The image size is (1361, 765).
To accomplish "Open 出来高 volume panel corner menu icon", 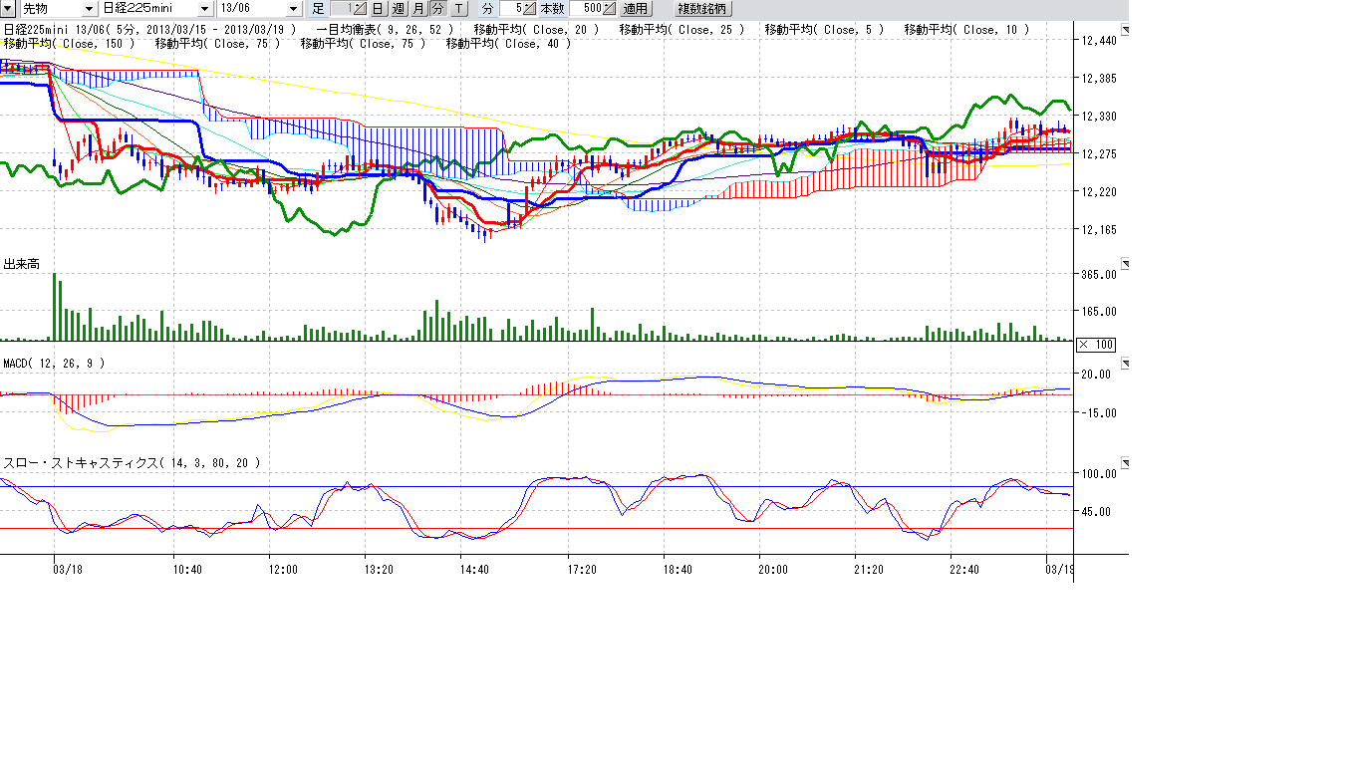I will pyautogui.click(x=1125, y=264).
